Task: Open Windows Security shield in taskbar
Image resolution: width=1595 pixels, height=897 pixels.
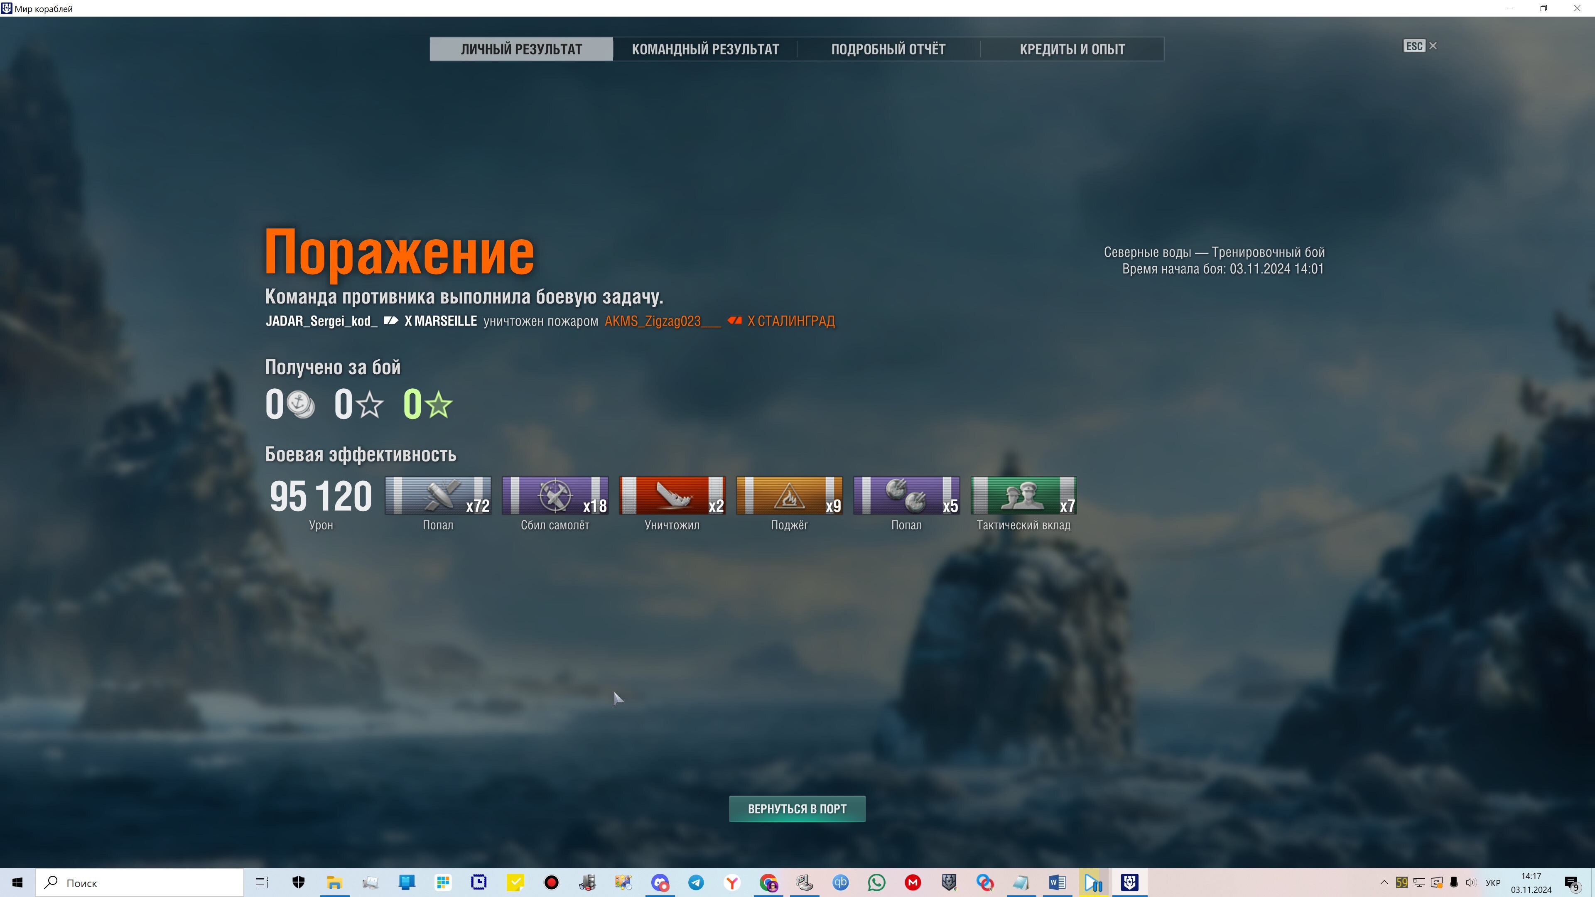Action: pos(299,883)
